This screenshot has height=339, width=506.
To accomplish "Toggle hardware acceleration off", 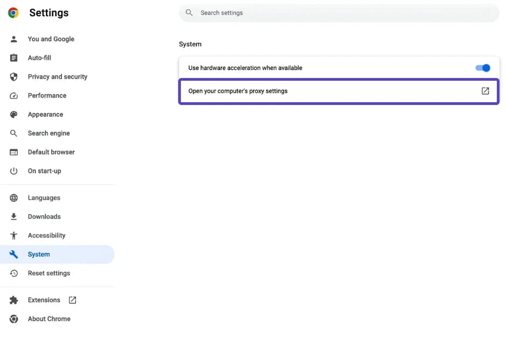I will (x=483, y=68).
